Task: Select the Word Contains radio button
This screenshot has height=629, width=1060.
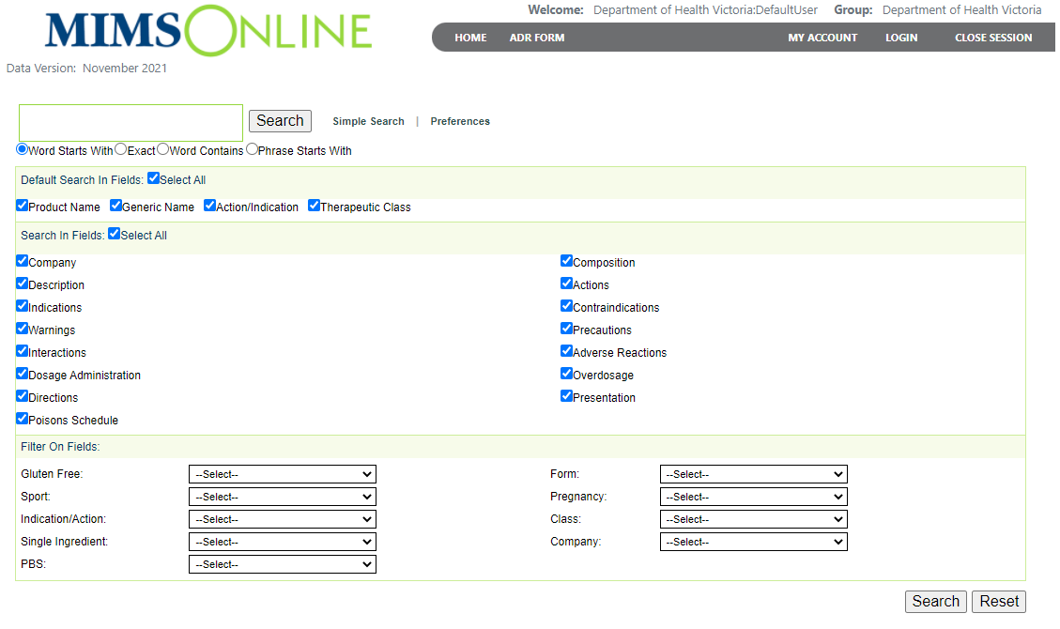Action: coord(161,148)
